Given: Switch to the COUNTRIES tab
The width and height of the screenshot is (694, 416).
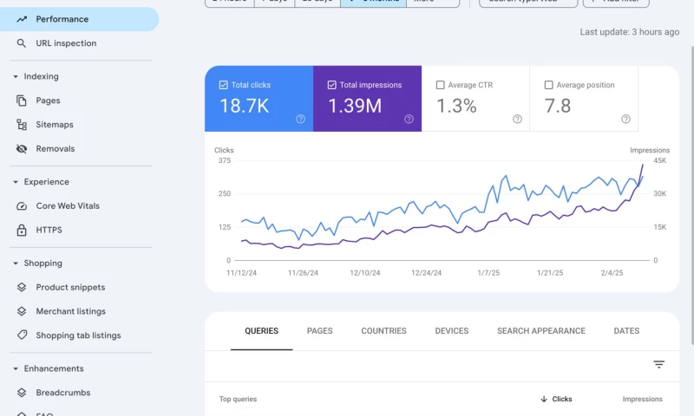Looking at the screenshot, I should click(383, 331).
